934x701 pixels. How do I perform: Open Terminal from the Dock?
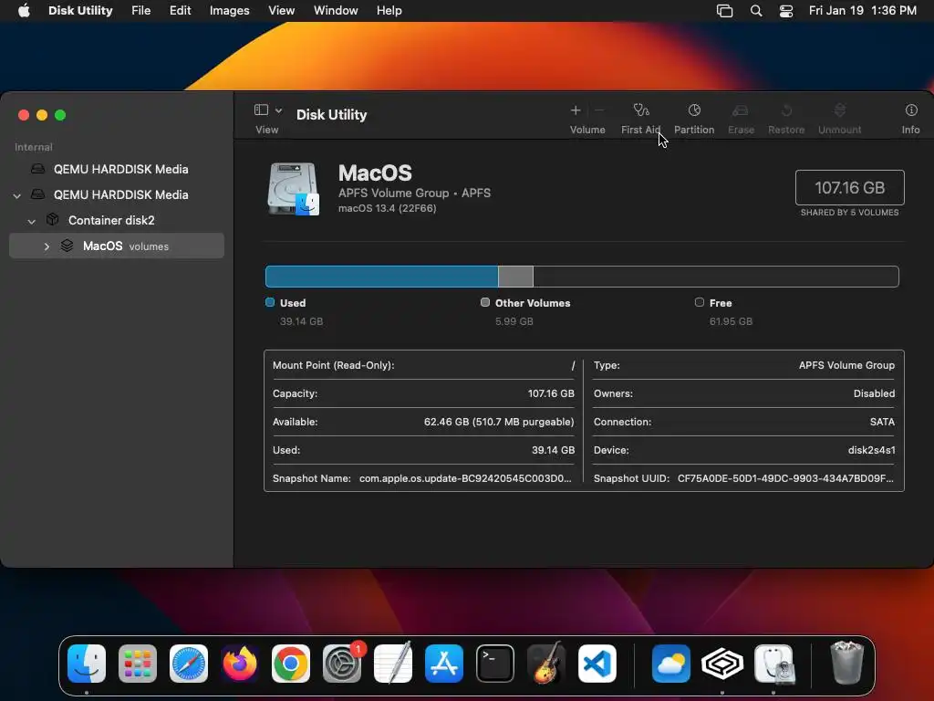pos(495,664)
